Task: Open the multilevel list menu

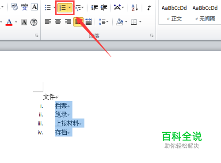Action: pyautogui.click(x=79, y=8)
